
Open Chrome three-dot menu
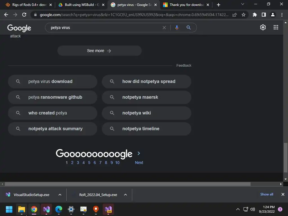coord(282,15)
